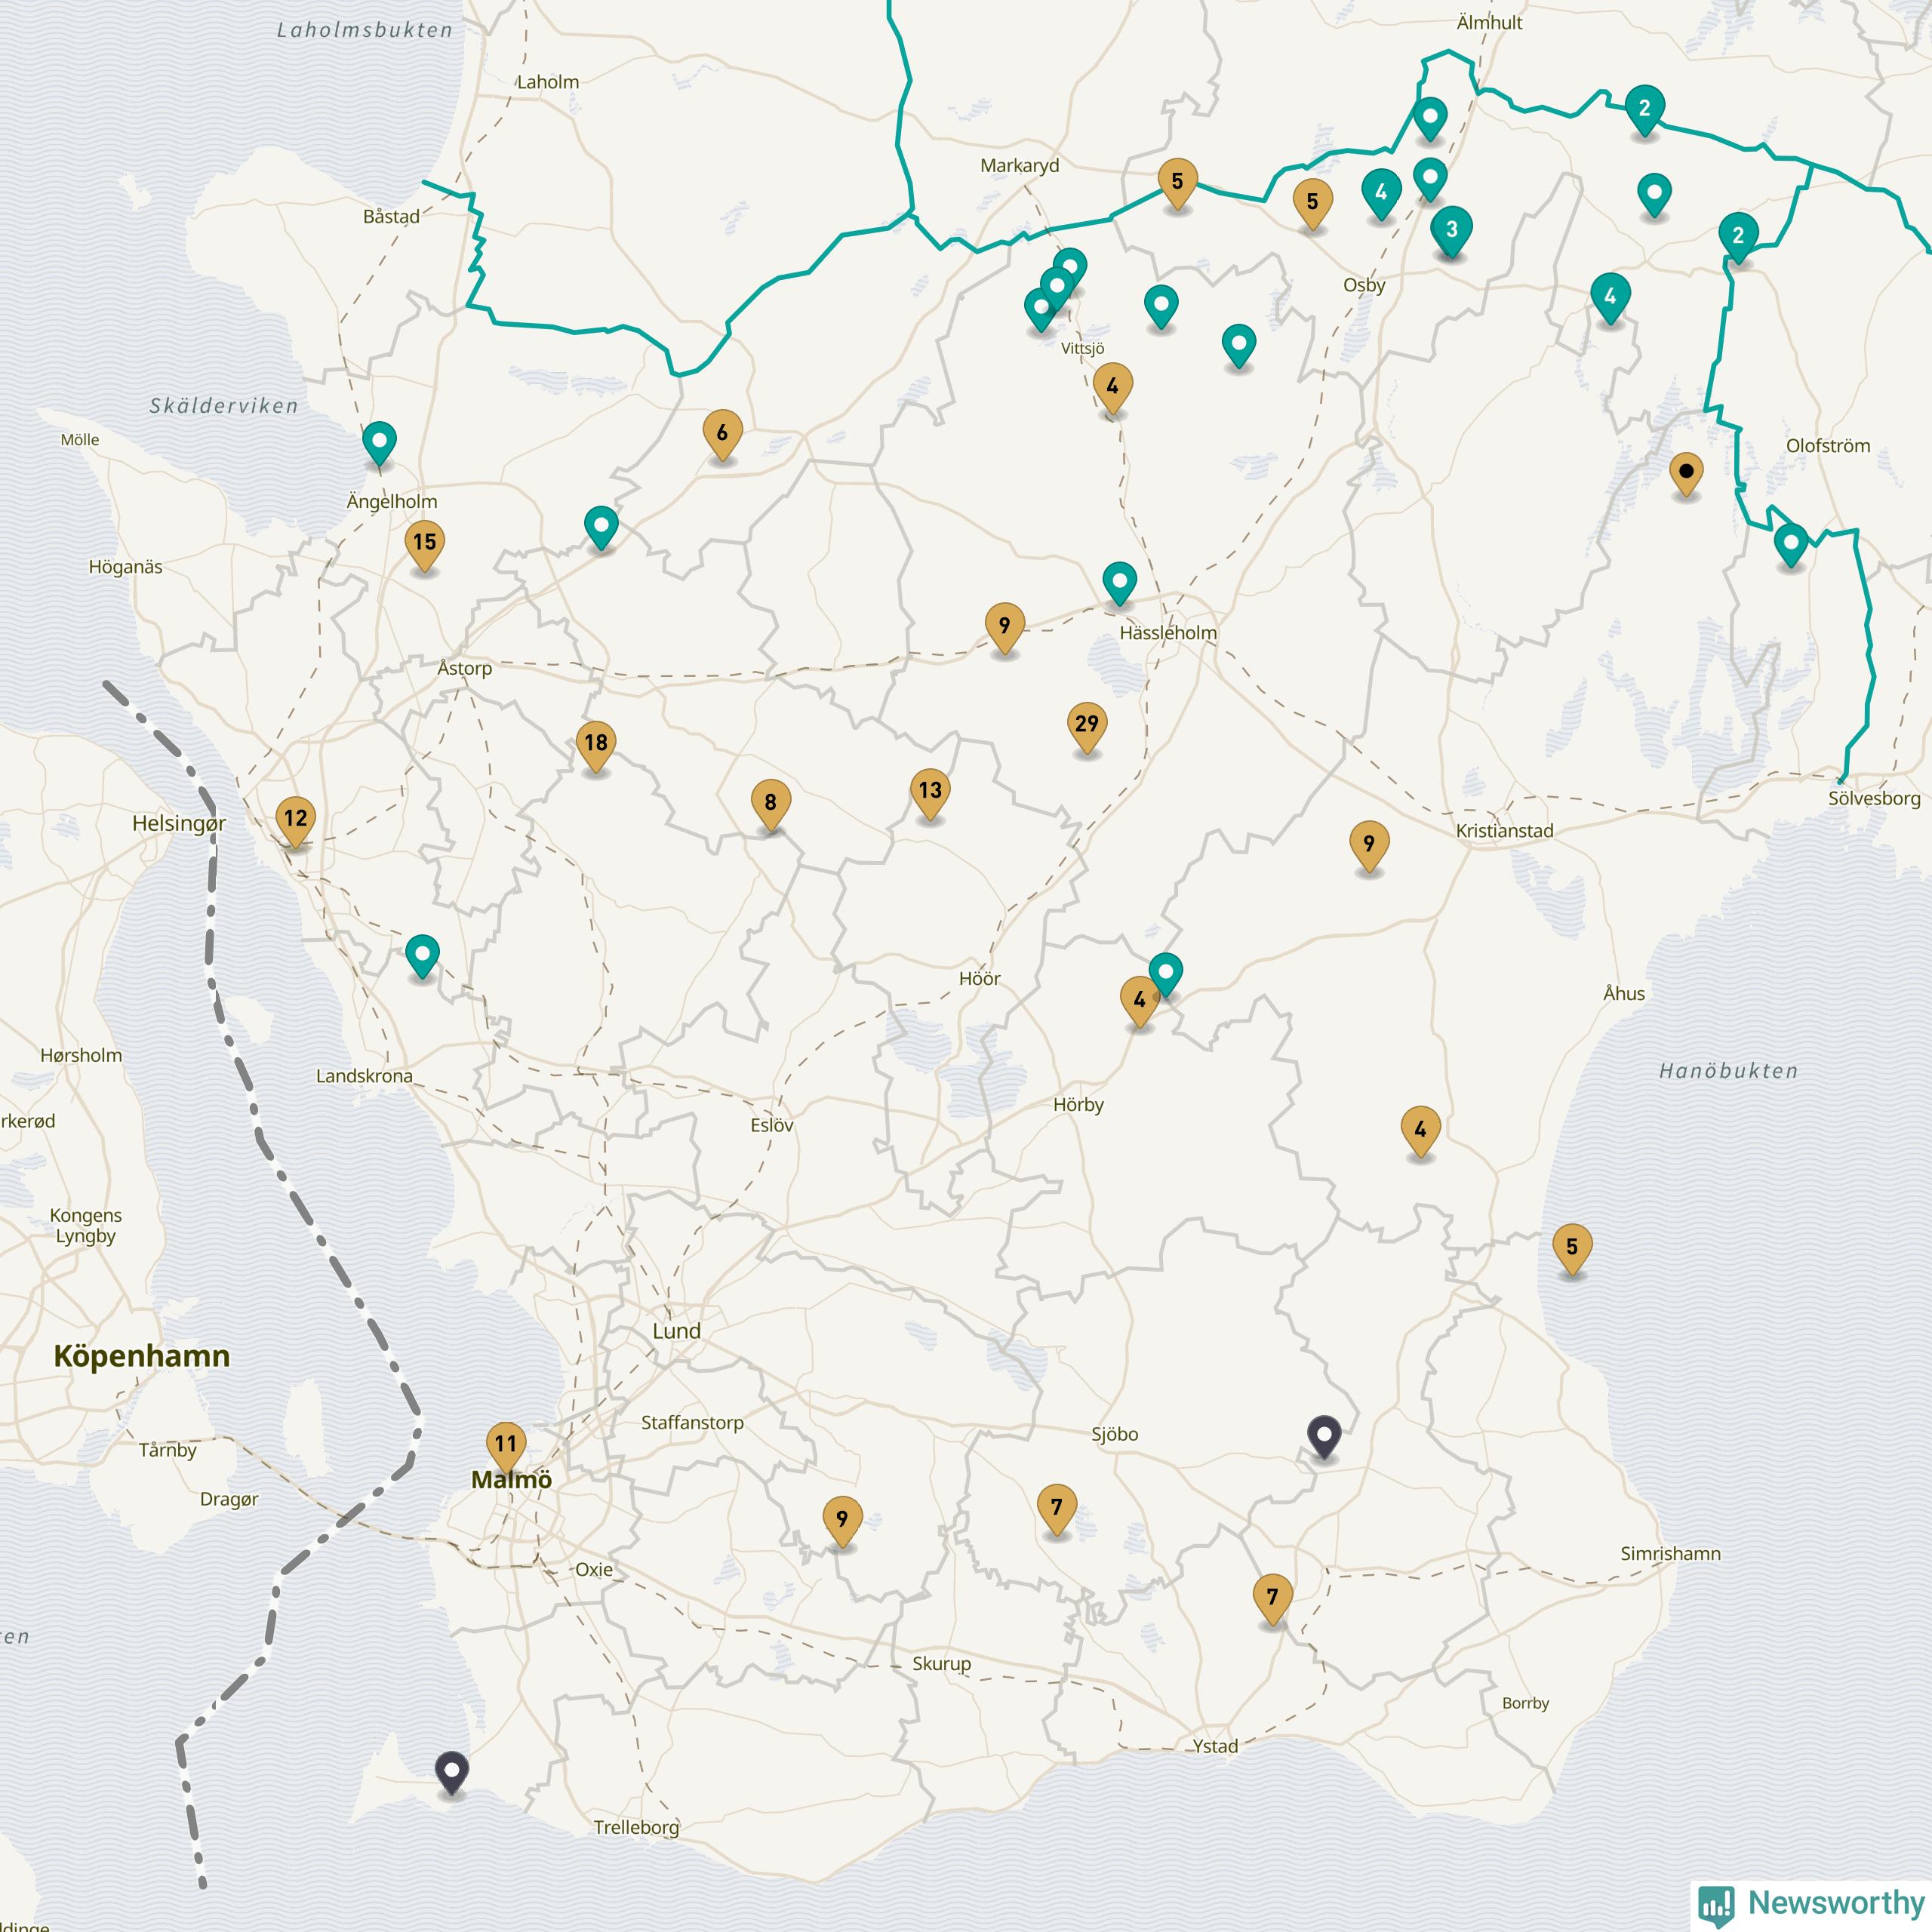
Task: Select the dark pin east of Sjöbo
Action: tap(1324, 1436)
